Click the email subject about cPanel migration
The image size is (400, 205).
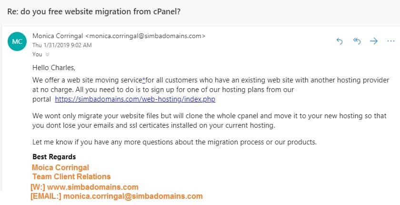94,11
